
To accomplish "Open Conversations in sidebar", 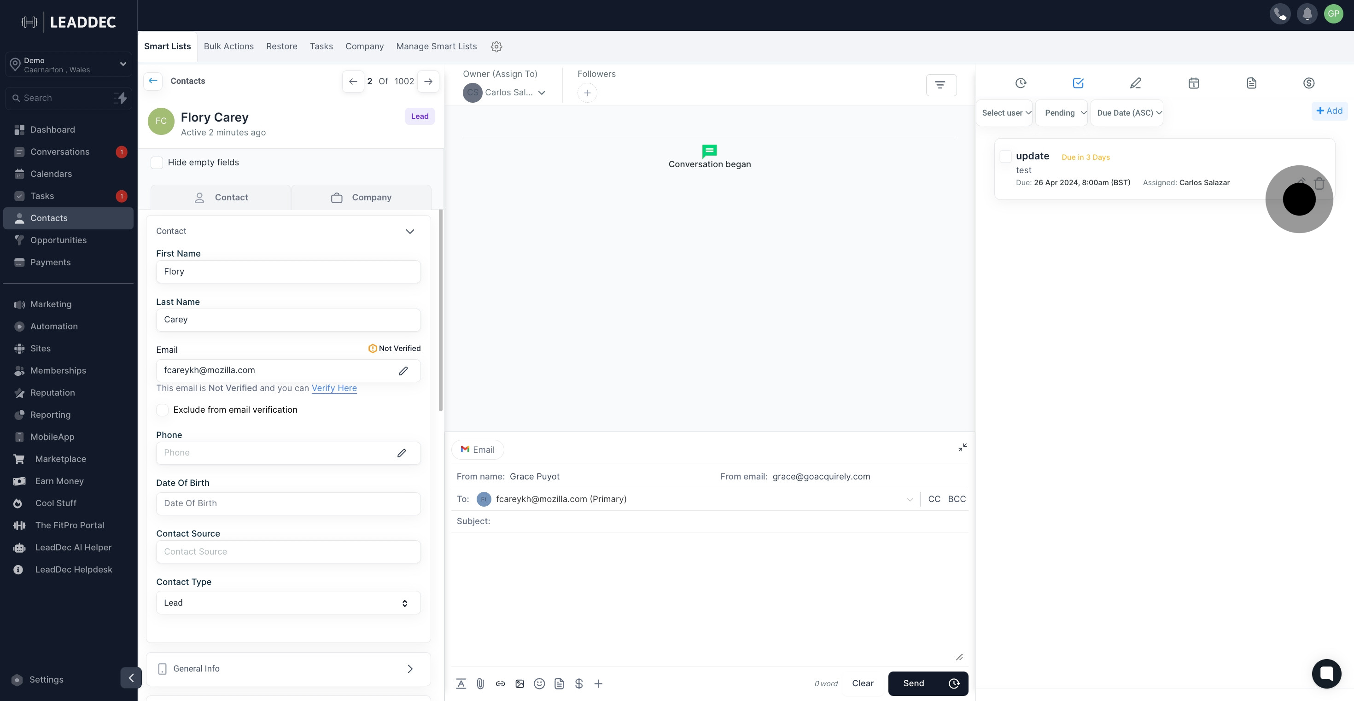I will click(x=68, y=152).
